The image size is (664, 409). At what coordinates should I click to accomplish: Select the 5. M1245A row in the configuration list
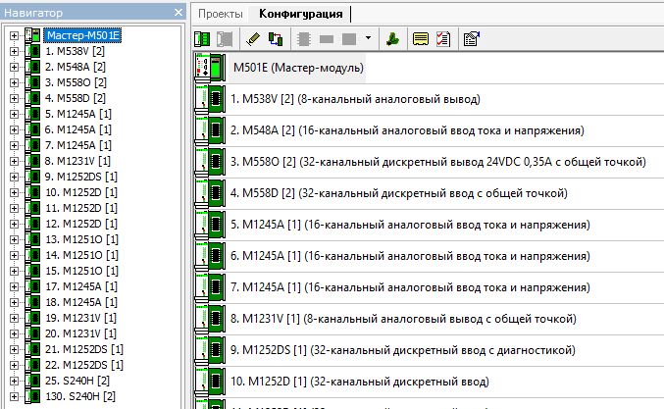pyautogui.click(x=428, y=225)
